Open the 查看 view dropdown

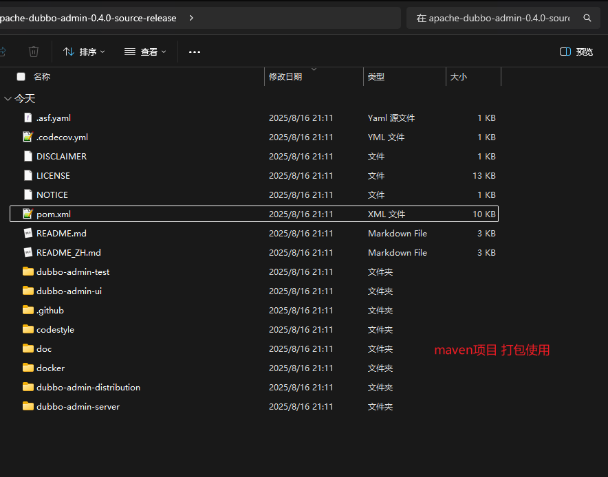145,52
